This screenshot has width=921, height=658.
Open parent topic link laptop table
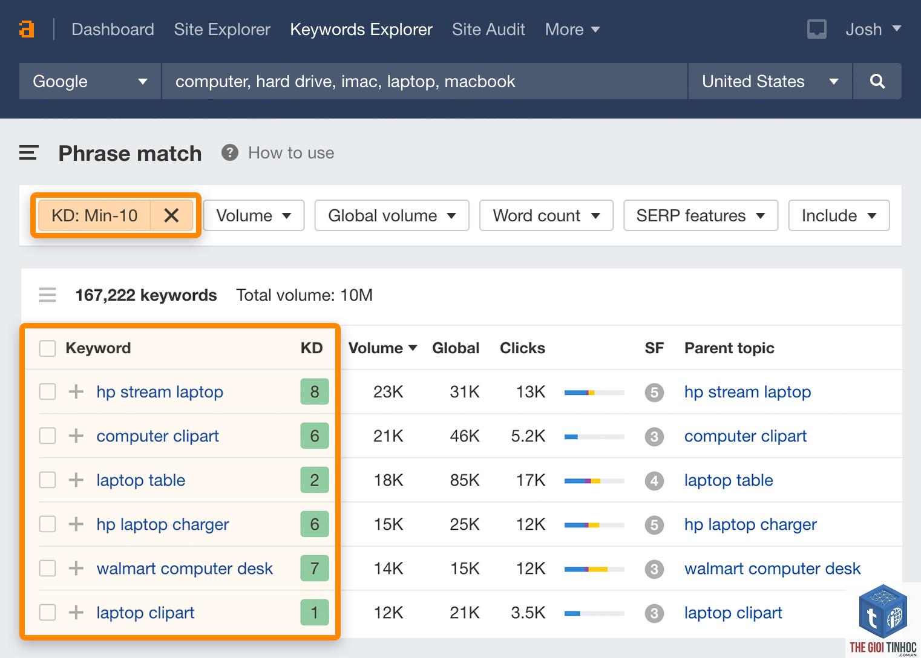729,480
